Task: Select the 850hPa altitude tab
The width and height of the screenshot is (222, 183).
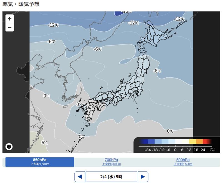Action: (40, 162)
